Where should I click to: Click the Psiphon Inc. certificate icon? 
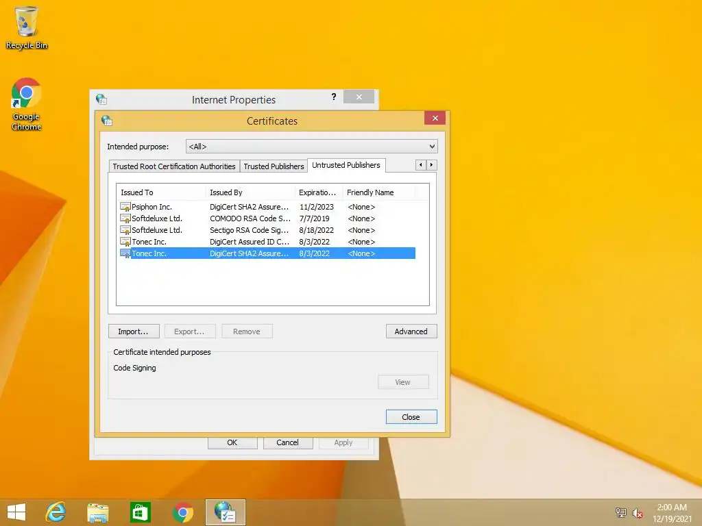click(x=125, y=207)
